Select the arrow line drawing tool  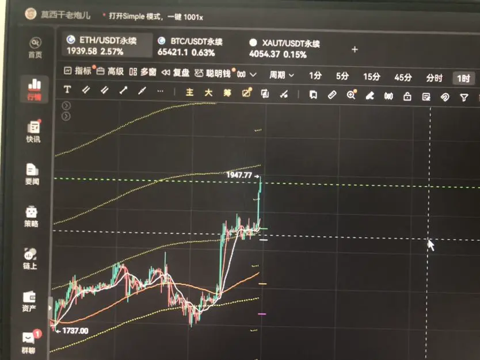tap(123, 90)
